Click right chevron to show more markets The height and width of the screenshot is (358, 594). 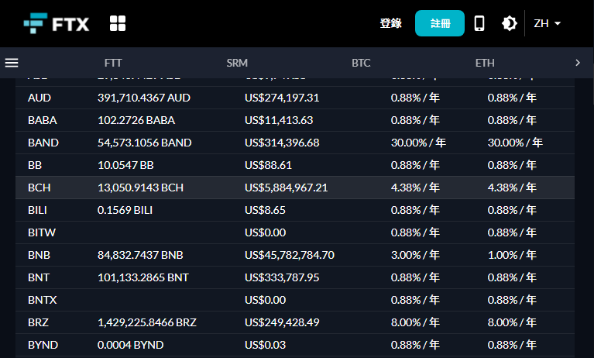[578, 63]
